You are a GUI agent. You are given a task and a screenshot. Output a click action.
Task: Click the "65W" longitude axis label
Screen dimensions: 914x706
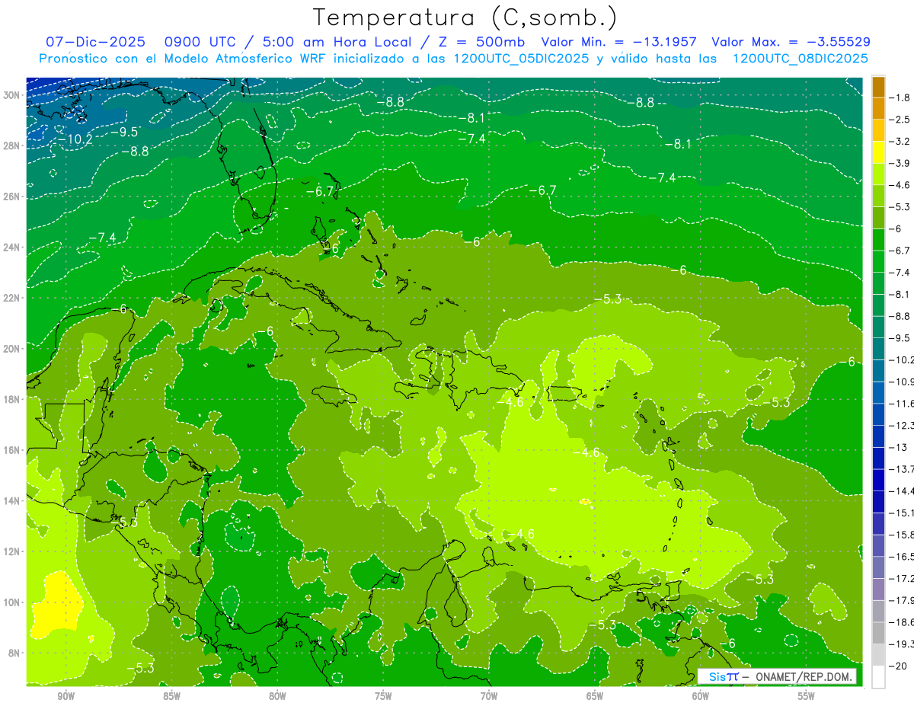click(595, 696)
